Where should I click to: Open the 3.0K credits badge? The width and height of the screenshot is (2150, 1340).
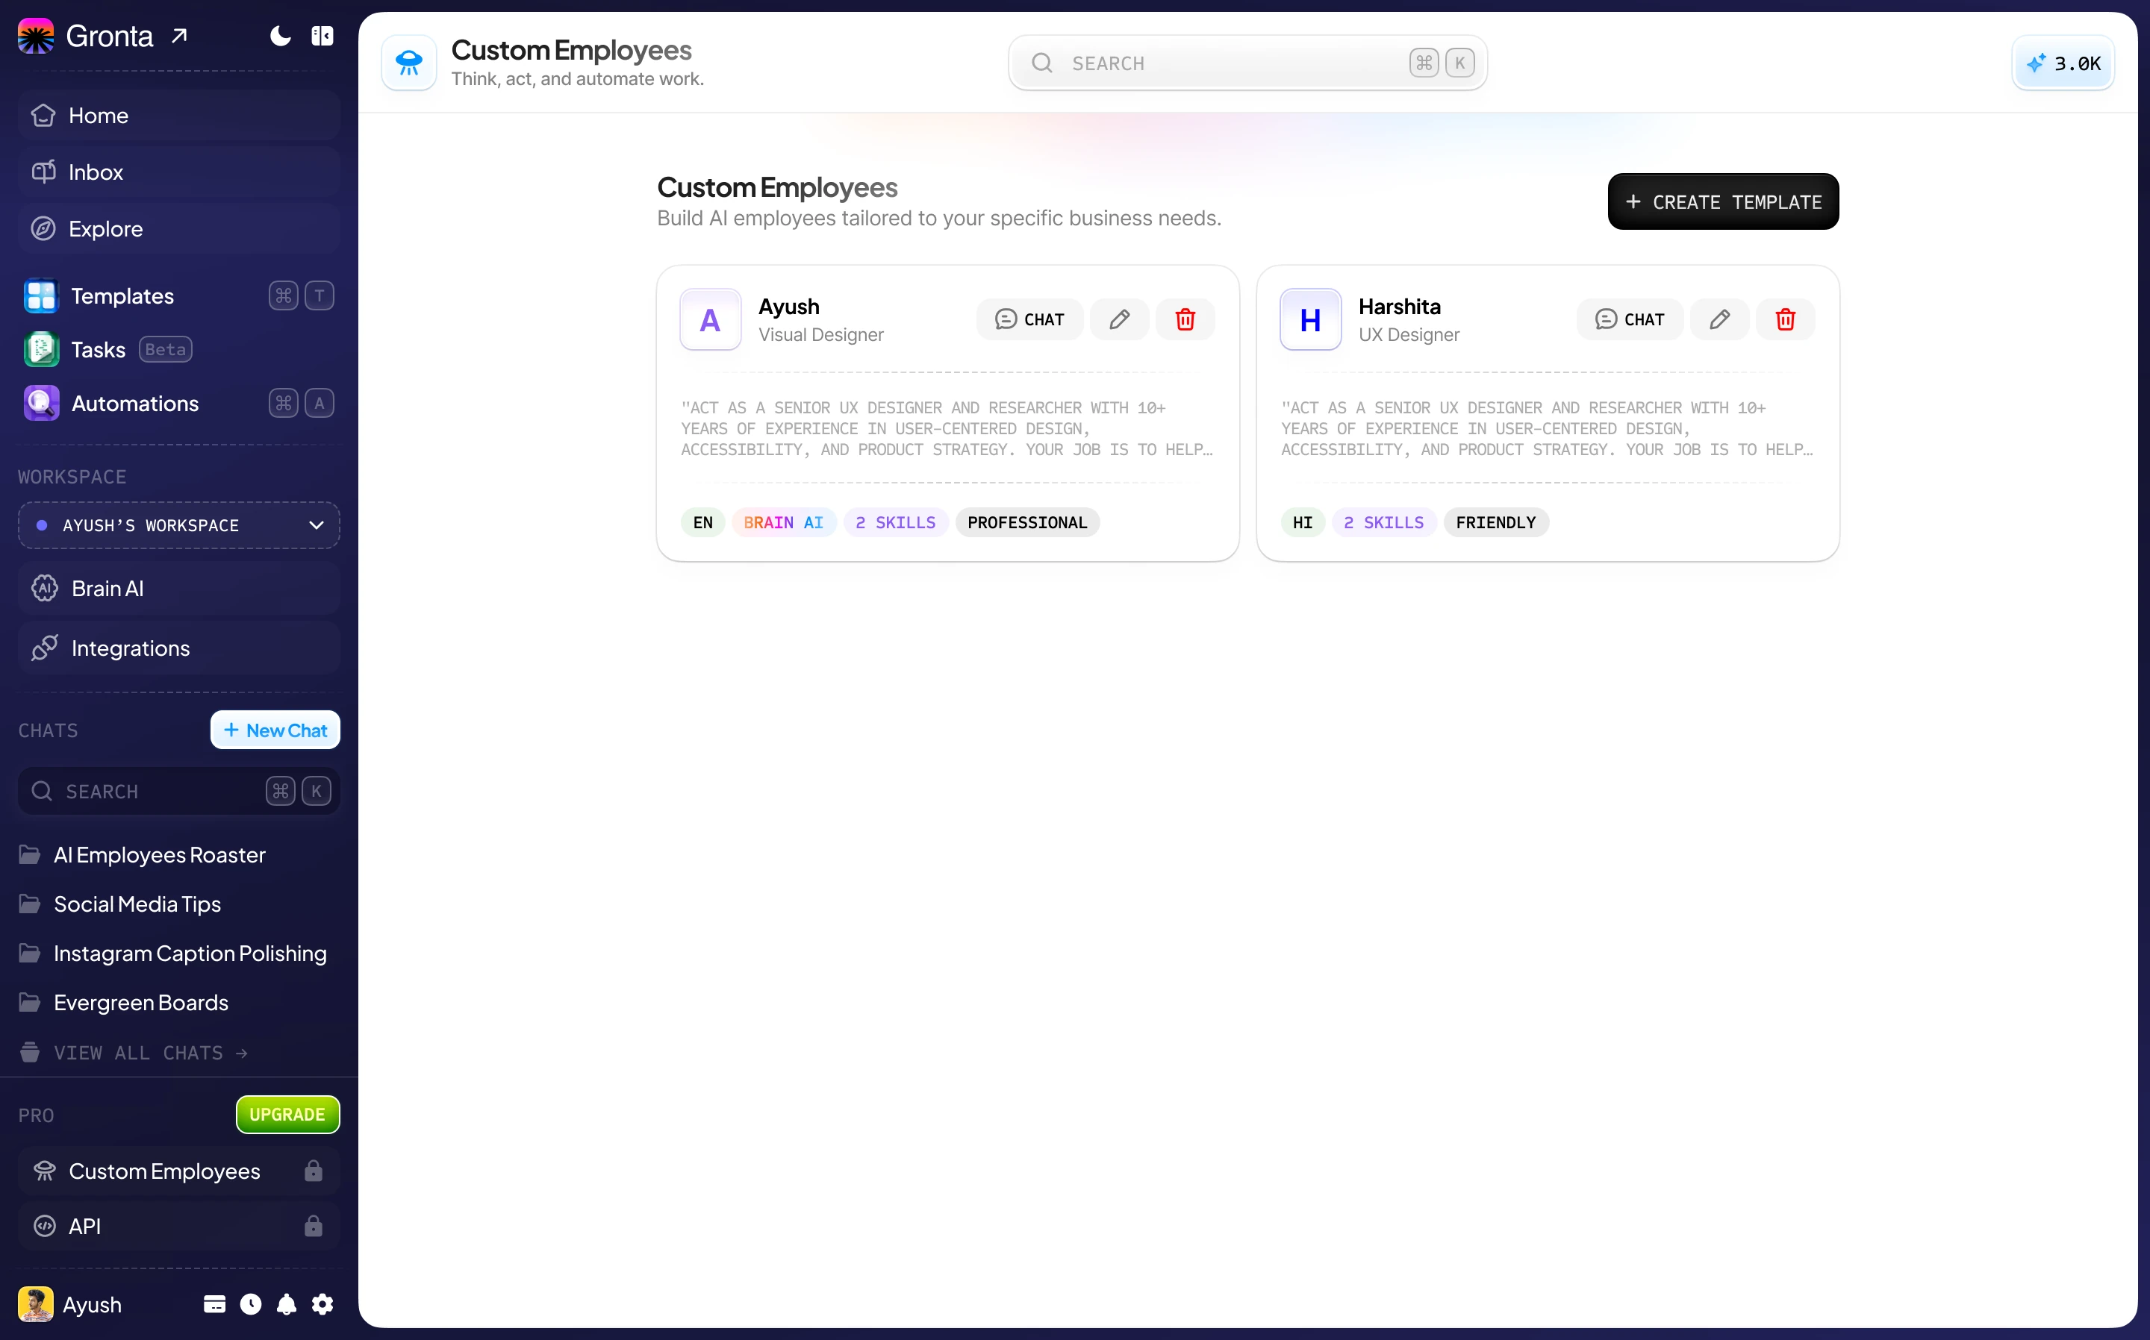2063,63
